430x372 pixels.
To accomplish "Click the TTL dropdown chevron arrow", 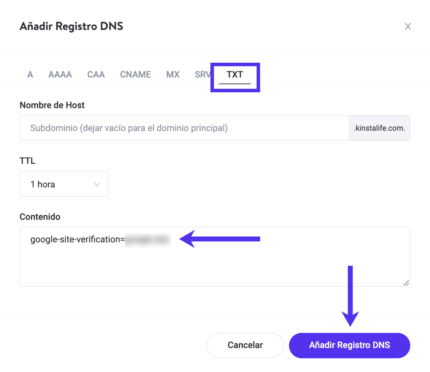I will coord(97,184).
